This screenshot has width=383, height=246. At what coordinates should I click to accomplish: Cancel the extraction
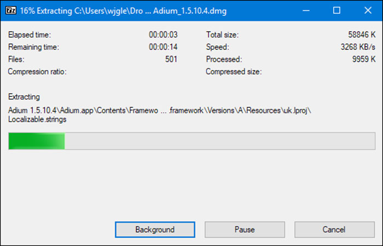[x=334, y=230]
